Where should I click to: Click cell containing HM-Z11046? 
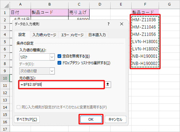tap(145, 27)
